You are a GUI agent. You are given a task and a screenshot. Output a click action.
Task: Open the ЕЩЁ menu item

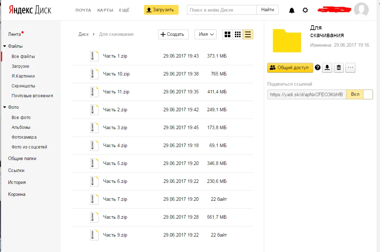coord(124,10)
